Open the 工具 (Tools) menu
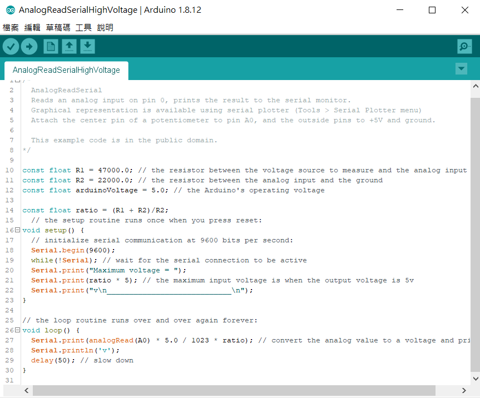 click(x=83, y=27)
